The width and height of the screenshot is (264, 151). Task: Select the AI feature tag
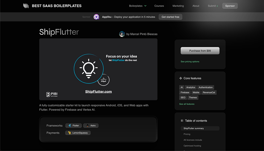tap(182, 87)
